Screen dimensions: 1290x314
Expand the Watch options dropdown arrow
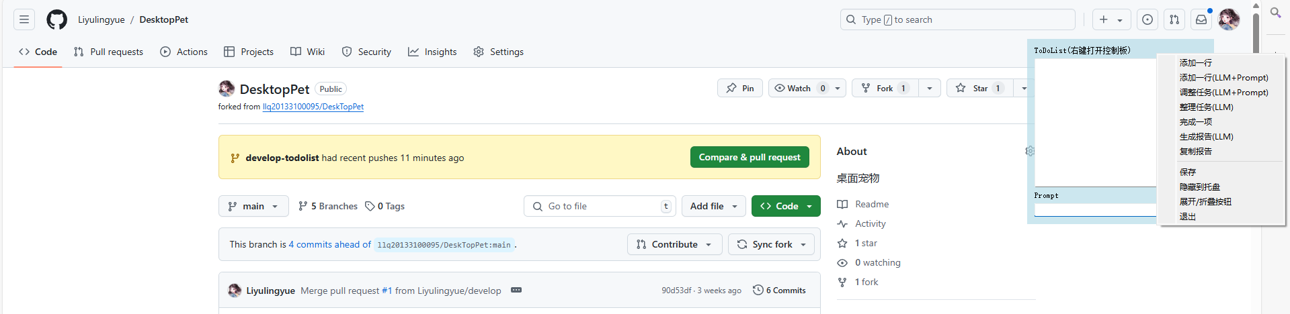coord(838,88)
